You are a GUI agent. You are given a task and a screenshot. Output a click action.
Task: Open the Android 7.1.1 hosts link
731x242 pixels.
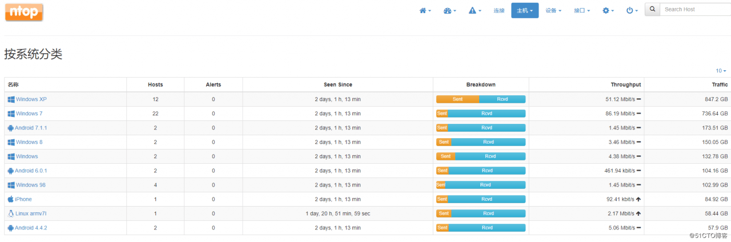31,128
